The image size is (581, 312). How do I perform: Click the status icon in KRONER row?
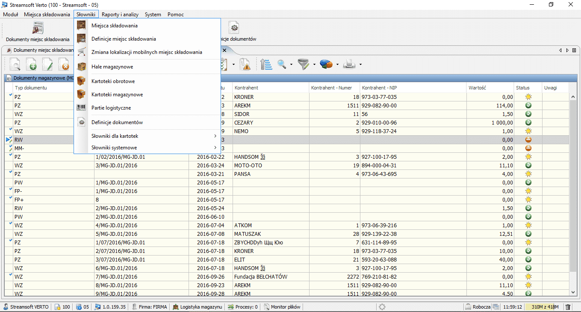528,97
